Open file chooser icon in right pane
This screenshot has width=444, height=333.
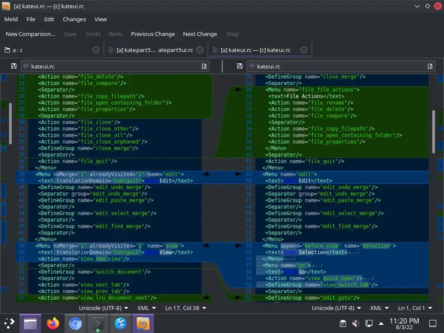(430, 66)
